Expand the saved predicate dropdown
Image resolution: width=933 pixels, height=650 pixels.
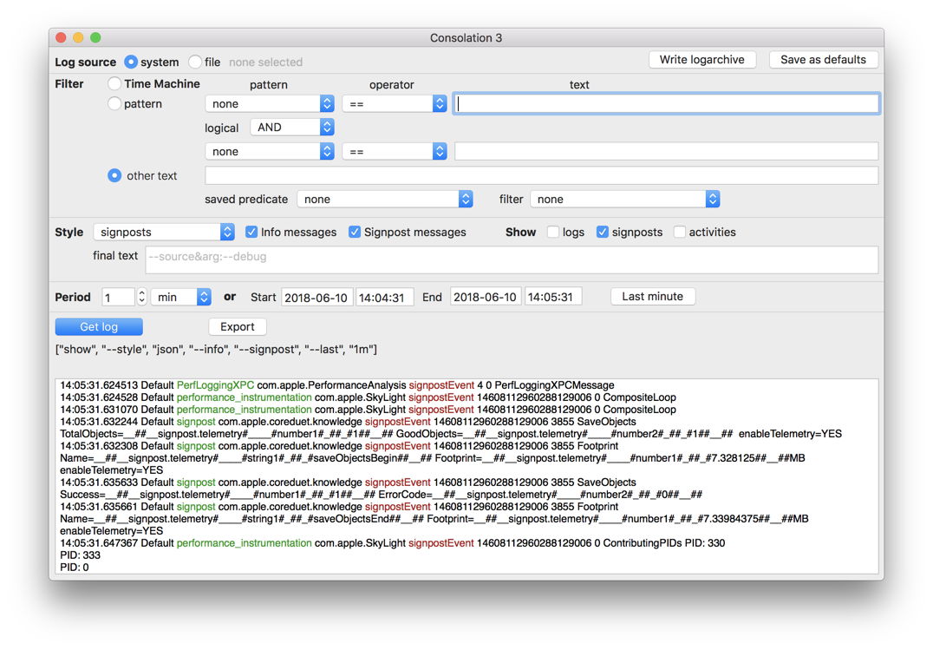tap(385, 200)
